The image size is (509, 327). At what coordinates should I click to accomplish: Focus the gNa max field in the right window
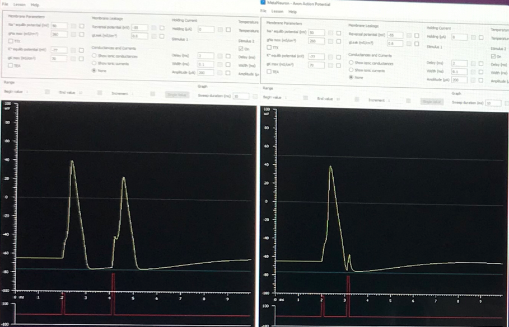click(316, 41)
